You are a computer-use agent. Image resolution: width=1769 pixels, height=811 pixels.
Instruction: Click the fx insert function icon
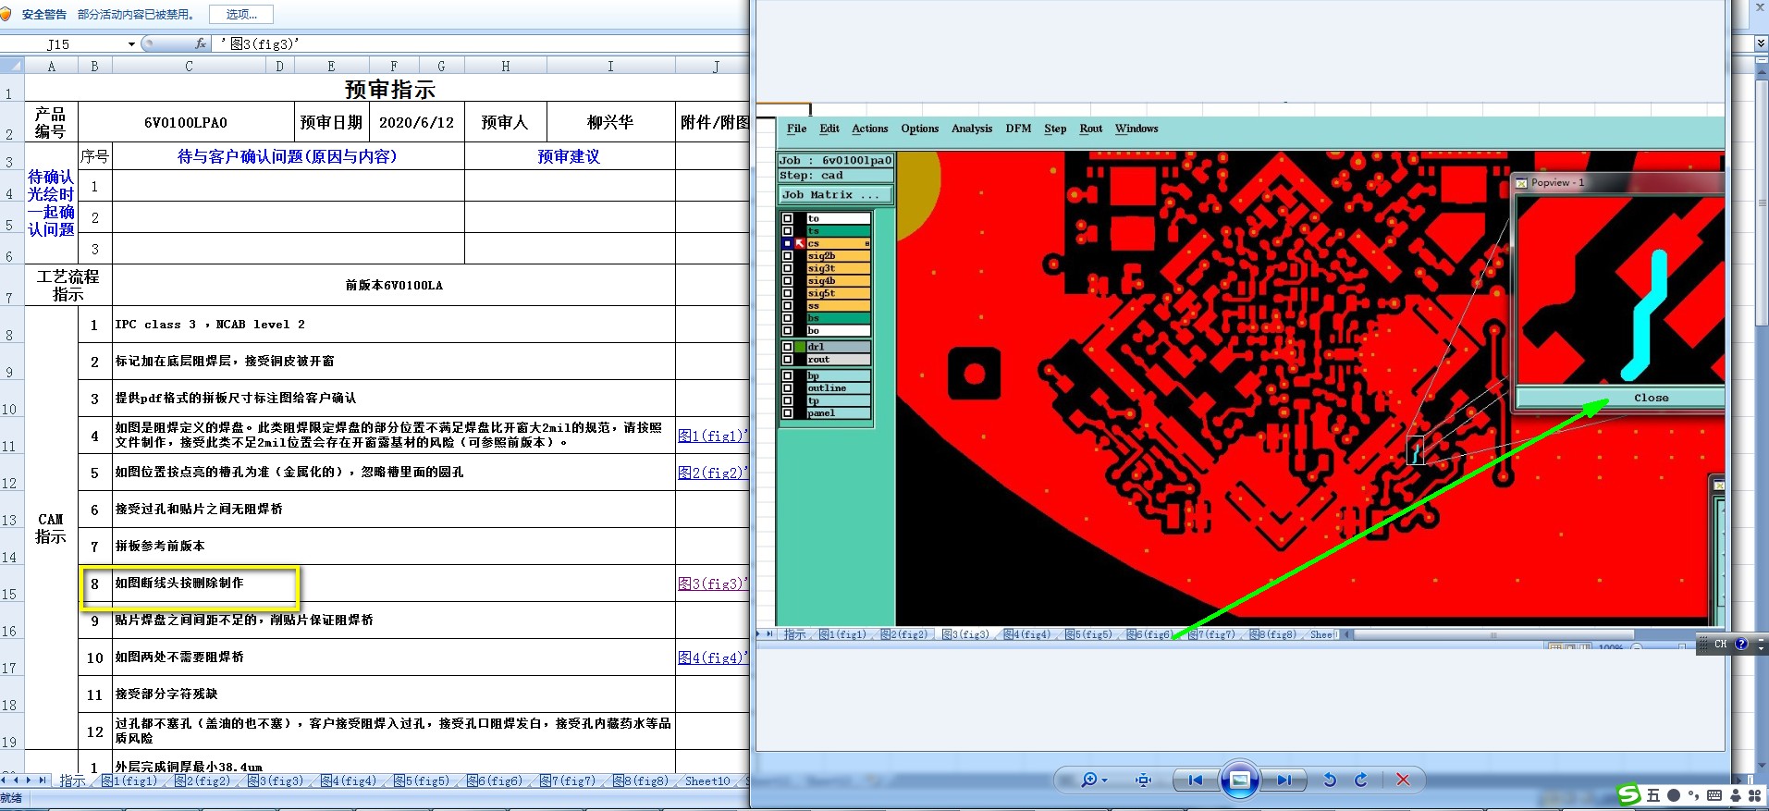tap(201, 43)
